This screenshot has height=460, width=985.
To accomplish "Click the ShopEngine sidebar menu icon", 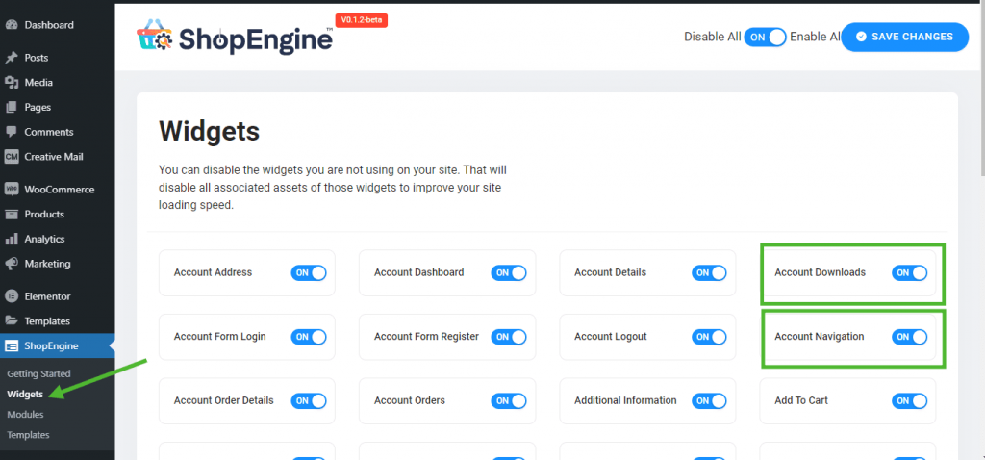I will click(12, 345).
